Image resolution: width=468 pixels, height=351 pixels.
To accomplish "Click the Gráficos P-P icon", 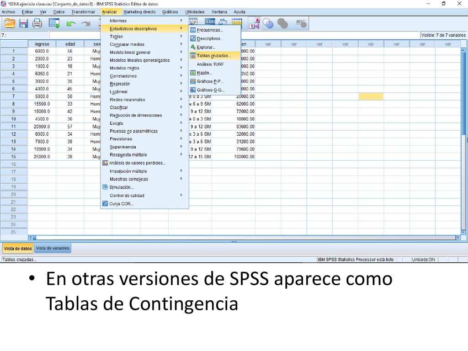I will pyautogui.click(x=193, y=81).
